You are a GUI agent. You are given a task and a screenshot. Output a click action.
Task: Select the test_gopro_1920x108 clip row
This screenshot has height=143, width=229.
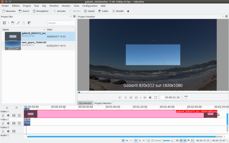[x=39, y=46]
